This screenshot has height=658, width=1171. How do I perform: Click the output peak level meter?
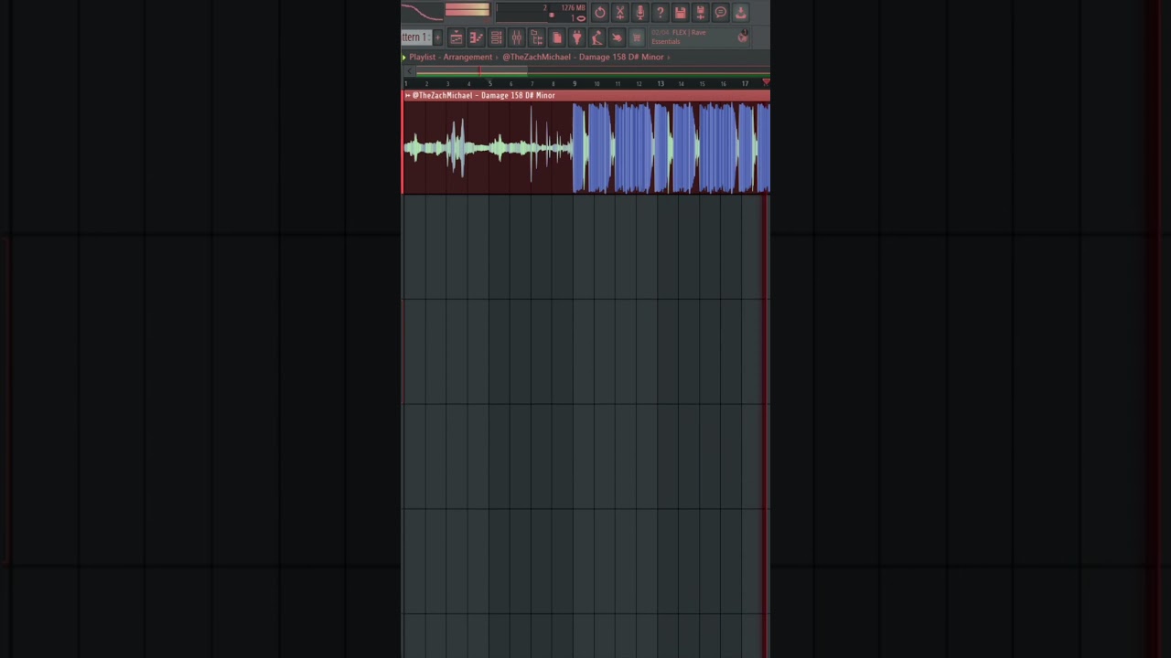pyautogui.click(x=467, y=11)
